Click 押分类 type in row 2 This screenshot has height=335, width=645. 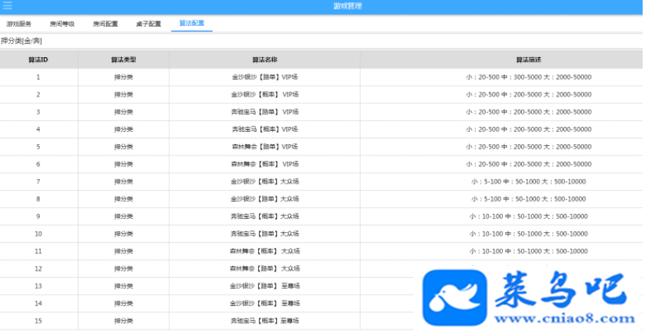coord(123,94)
